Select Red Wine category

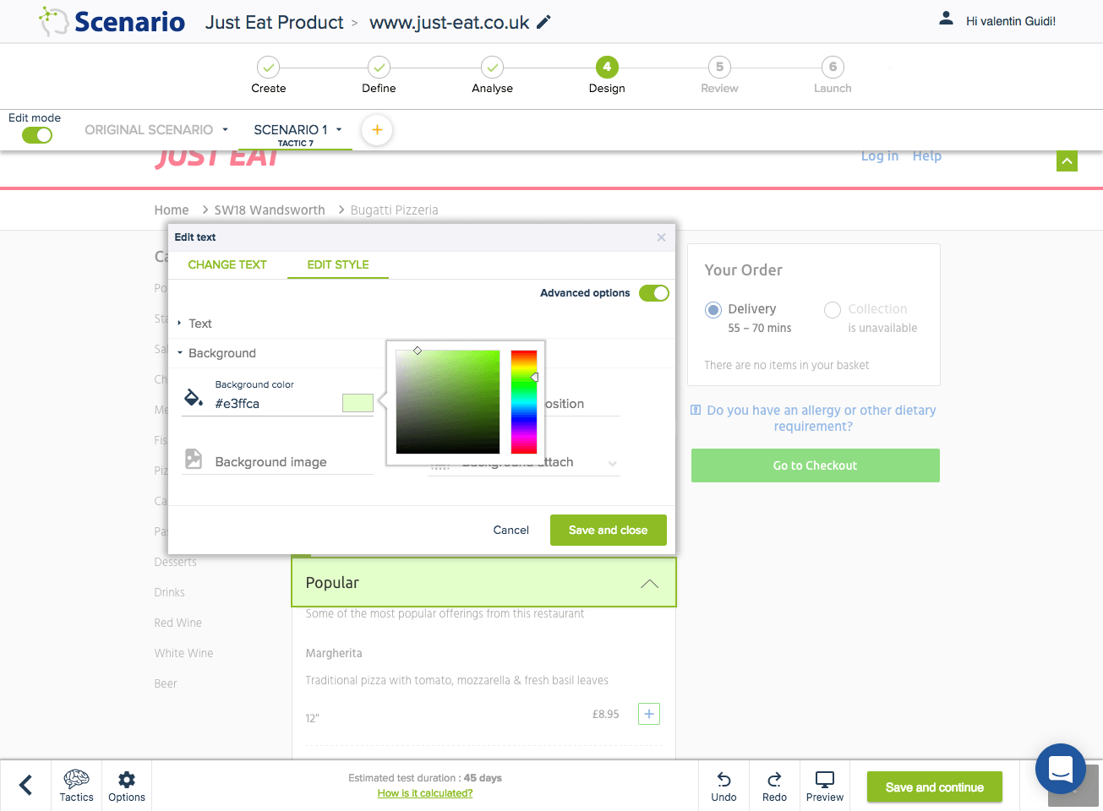[177, 623]
